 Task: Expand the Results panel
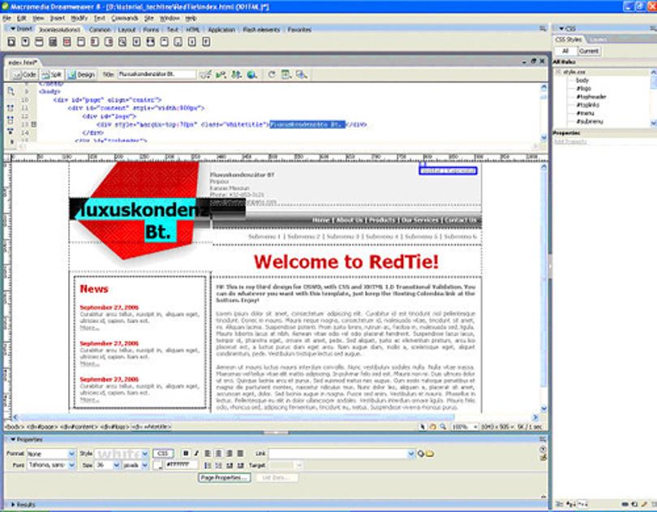click(22, 505)
